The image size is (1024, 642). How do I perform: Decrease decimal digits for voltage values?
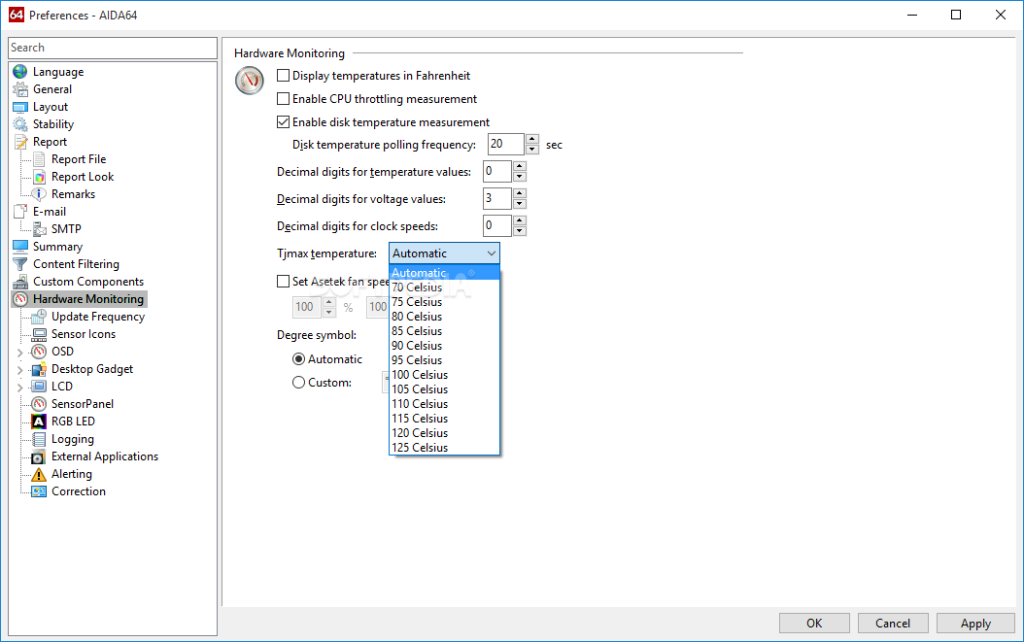pos(520,204)
